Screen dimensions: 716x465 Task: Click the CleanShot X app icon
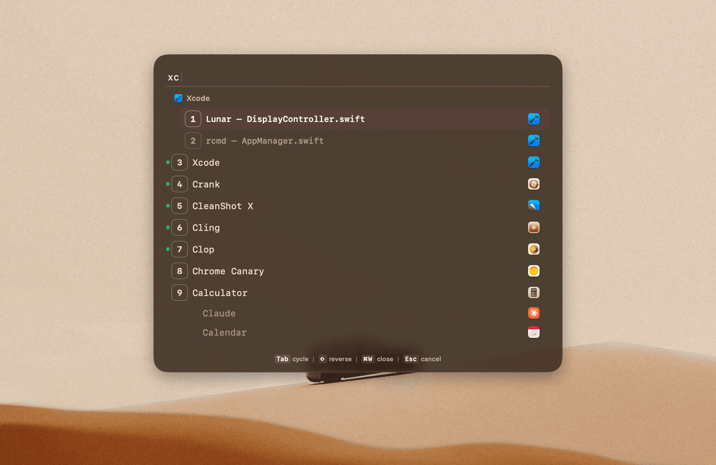click(x=534, y=206)
